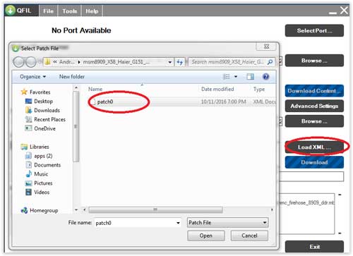Select Libraries in navigation pane

pyautogui.click(x=35, y=147)
